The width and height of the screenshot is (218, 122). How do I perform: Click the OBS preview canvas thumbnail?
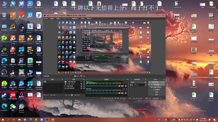pyautogui.click(x=104, y=47)
